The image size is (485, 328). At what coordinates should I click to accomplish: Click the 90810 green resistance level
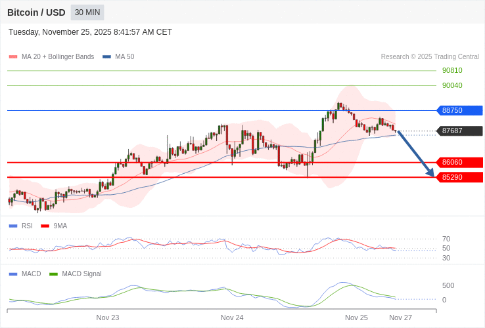click(x=452, y=70)
